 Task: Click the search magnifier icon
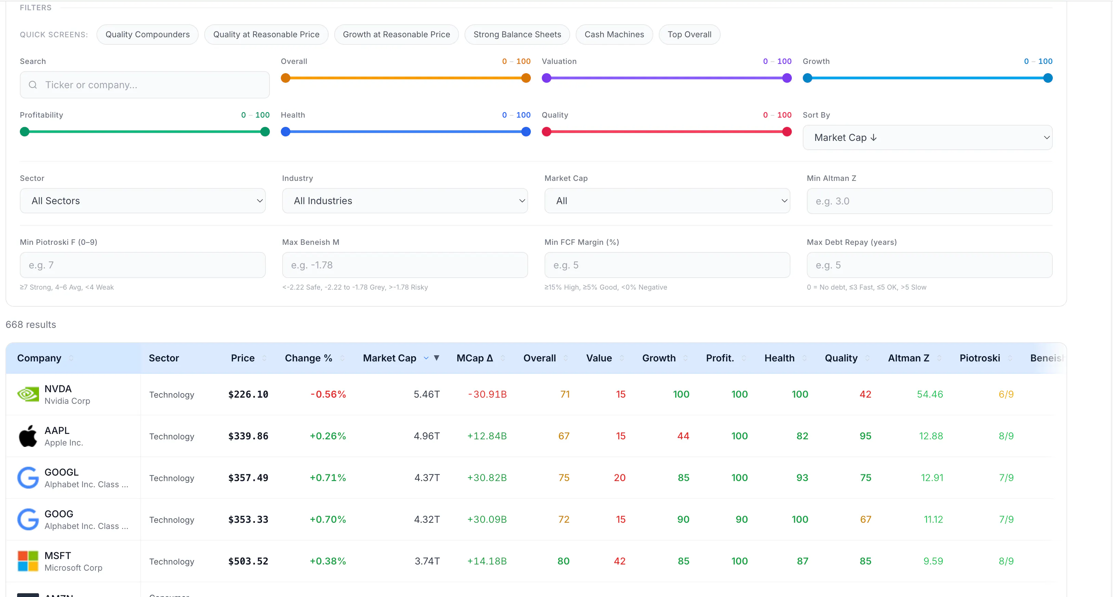33,85
